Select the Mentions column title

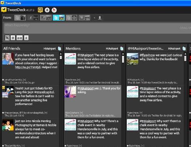click(x=73, y=48)
